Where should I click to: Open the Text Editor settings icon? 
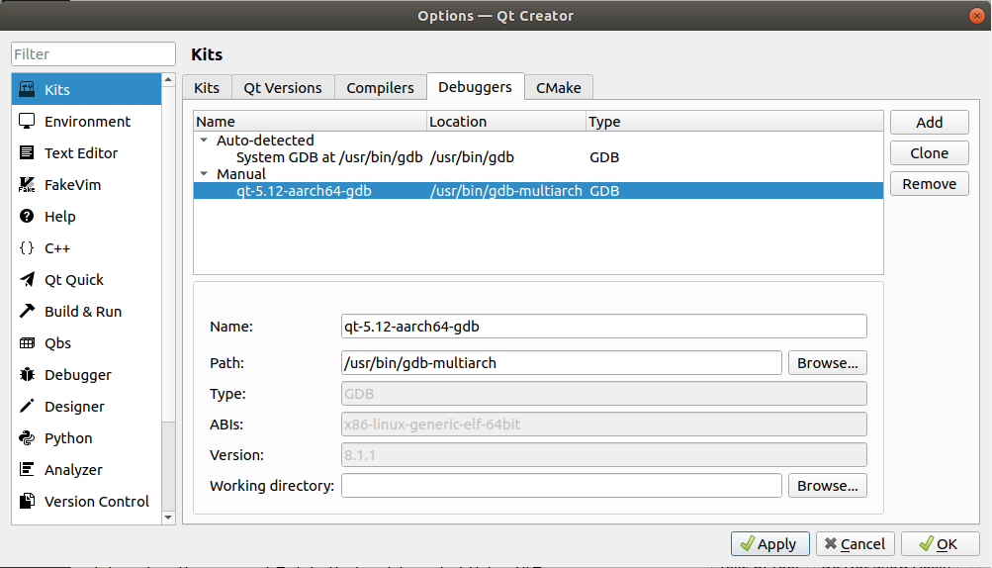pyautogui.click(x=28, y=153)
